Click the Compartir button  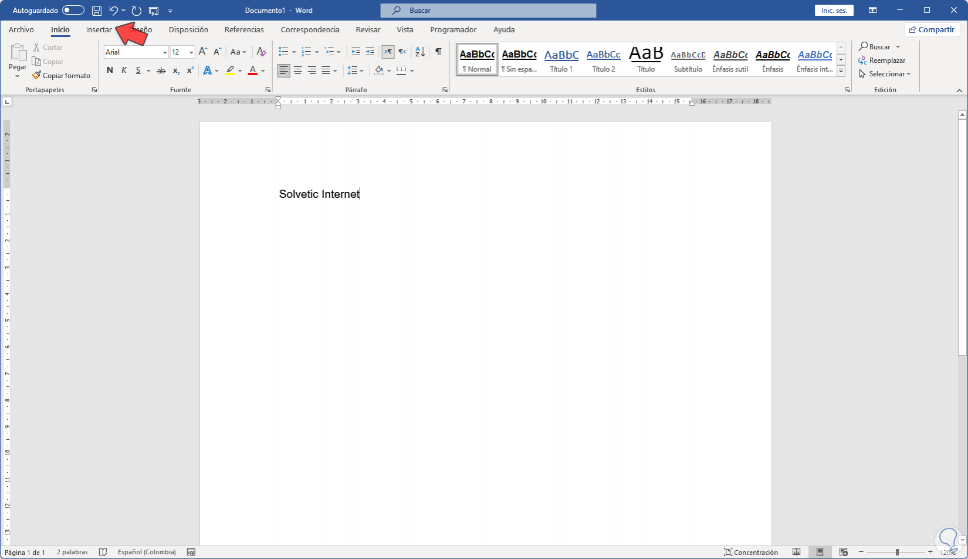point(932,29)
